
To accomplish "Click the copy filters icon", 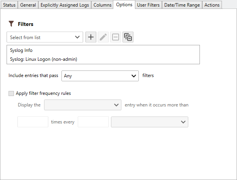I will click(128, 38).
